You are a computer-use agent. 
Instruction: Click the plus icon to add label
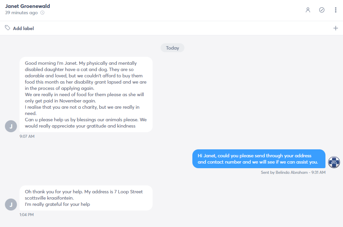pos(336,28)
